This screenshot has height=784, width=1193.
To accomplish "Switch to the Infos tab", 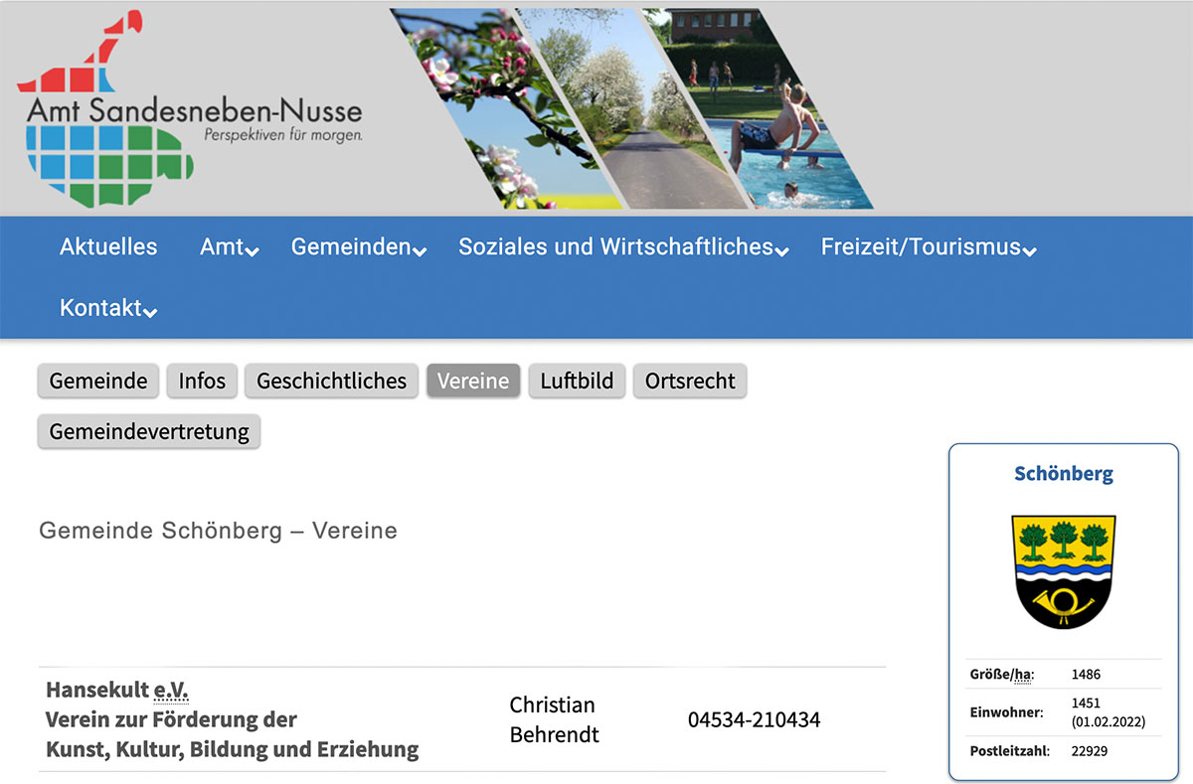I will coord(202,381).
